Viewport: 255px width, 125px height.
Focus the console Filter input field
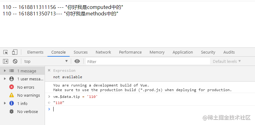tap(148, 62)
